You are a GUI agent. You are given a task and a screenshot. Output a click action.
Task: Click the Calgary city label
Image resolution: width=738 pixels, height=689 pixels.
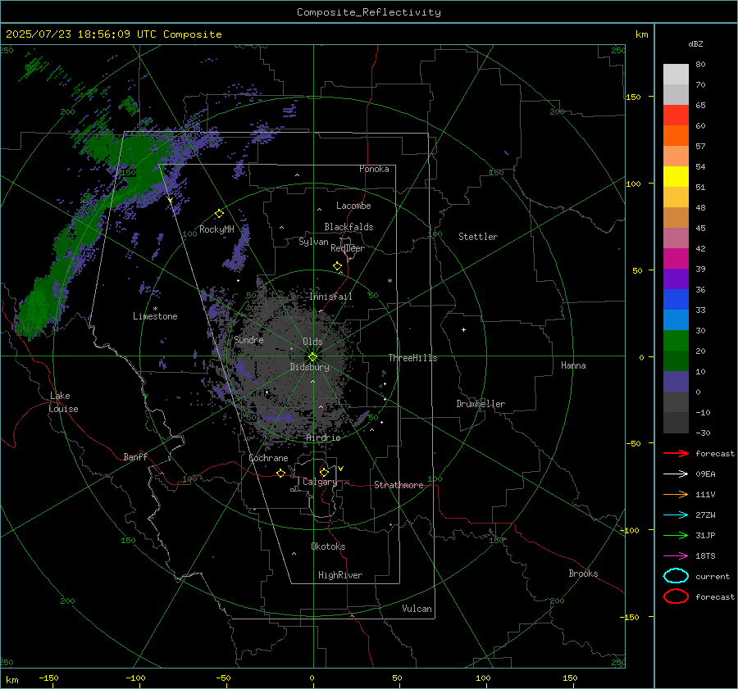(x=320, y=482)
